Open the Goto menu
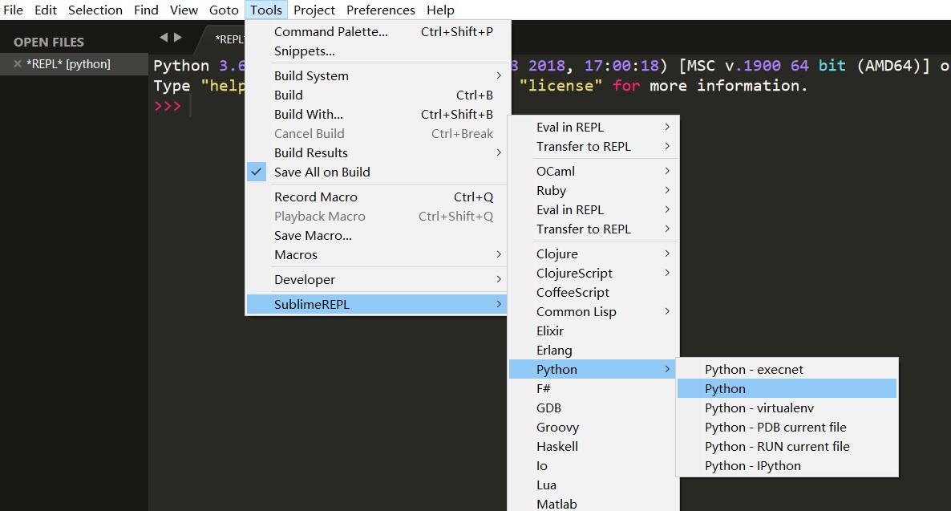The image size is (951, 511). pyautogui.click(x=224, y=10)
